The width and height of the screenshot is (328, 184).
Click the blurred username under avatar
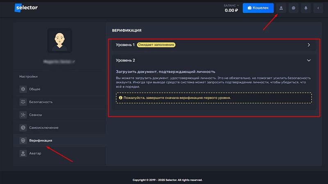click(57, 61)
